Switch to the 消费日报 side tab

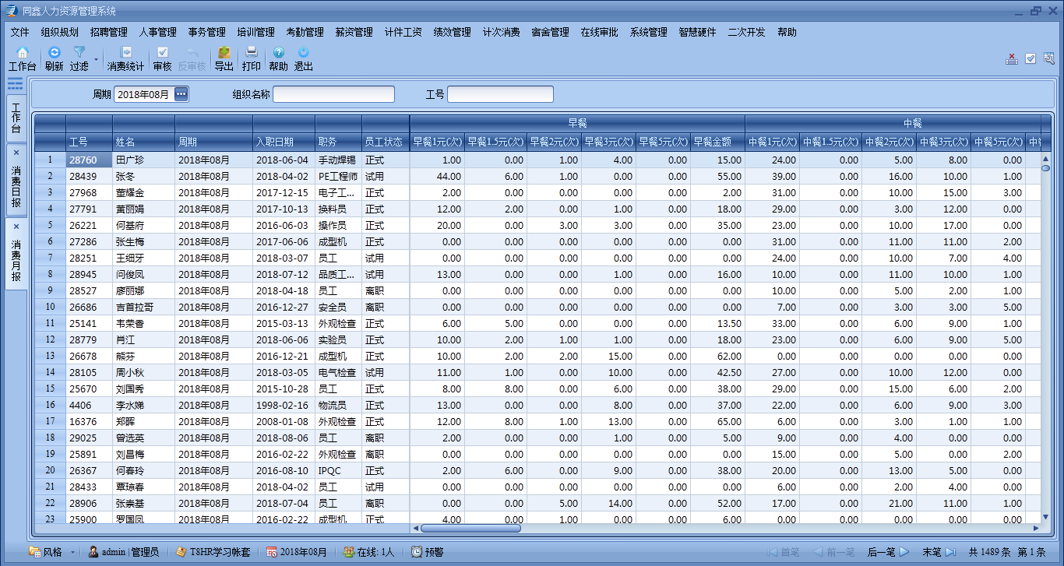pos(16,185)
